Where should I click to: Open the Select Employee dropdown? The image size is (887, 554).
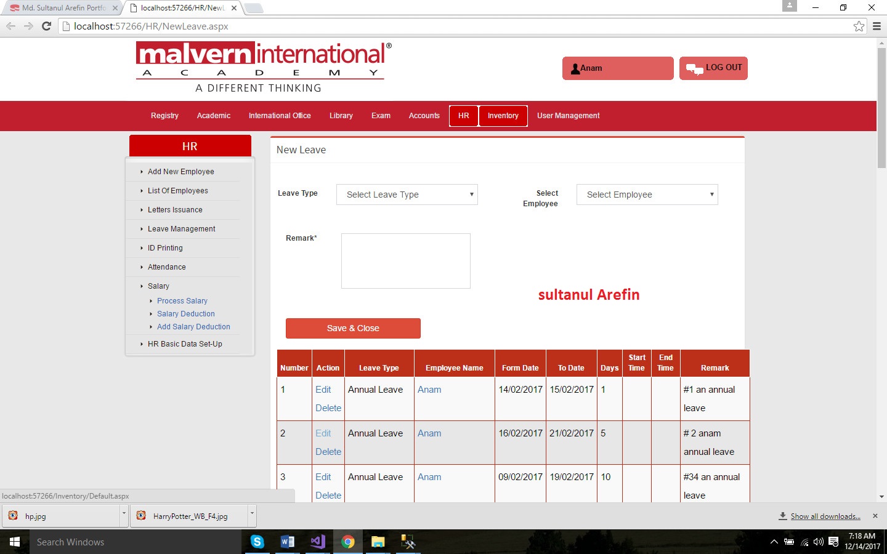point(647,195)
